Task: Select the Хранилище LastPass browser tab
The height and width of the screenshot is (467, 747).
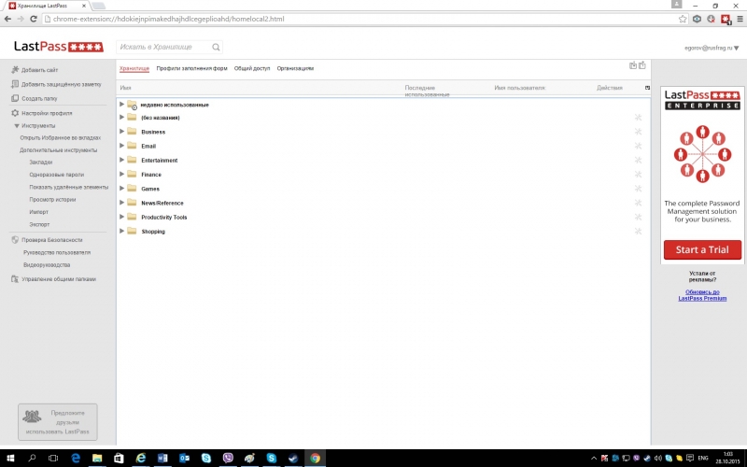Action: [x=48, y=6]
